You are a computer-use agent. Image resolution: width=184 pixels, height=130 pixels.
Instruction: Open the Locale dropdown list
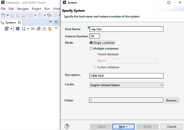tap(127, 85)
